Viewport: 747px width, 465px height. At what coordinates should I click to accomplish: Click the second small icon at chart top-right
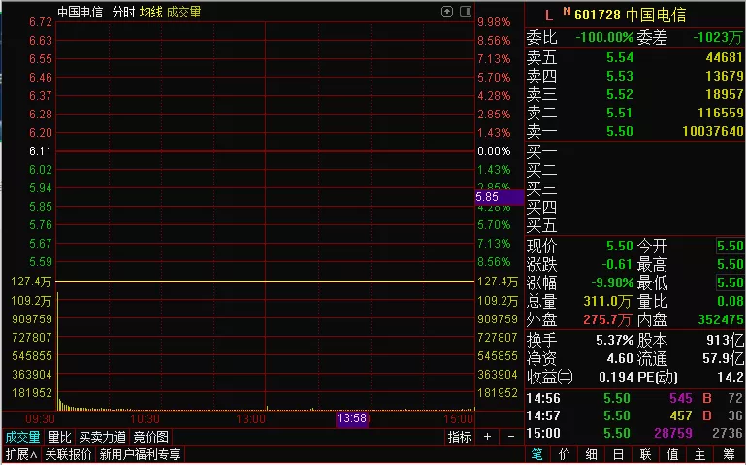pyautogui.click(x=467, y=12)
